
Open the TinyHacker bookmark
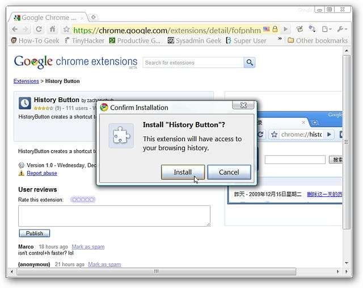click(85, 41)
